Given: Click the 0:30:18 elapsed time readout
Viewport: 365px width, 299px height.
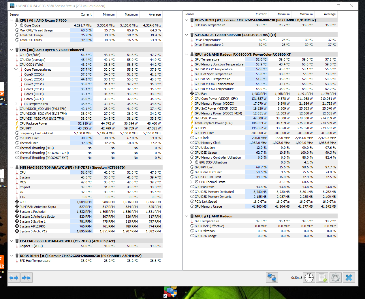Looking at the screenshot, I should click(x=297, y=278).
